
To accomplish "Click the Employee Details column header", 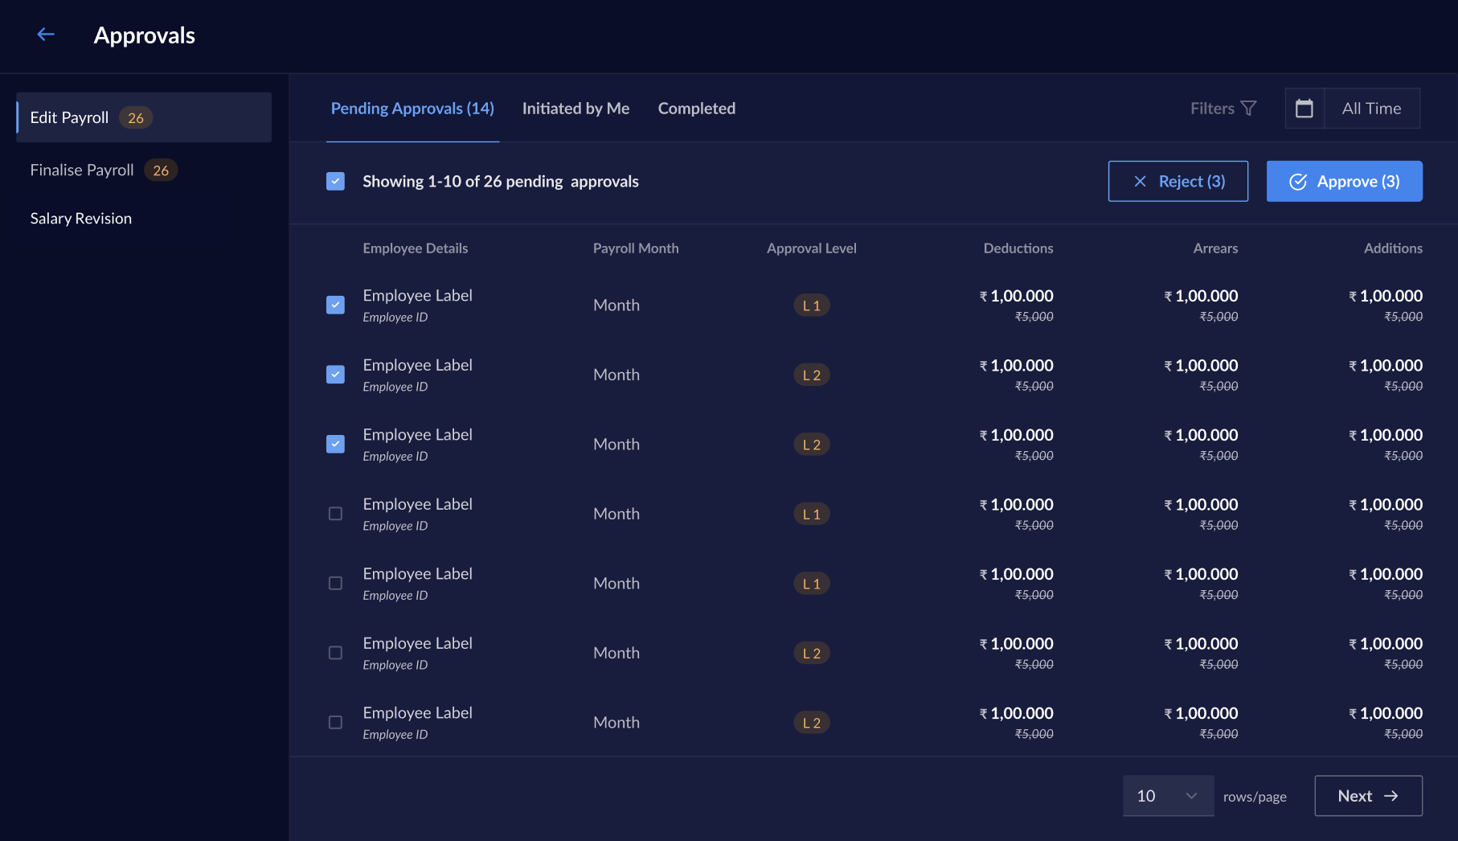I will coord(415,248).
